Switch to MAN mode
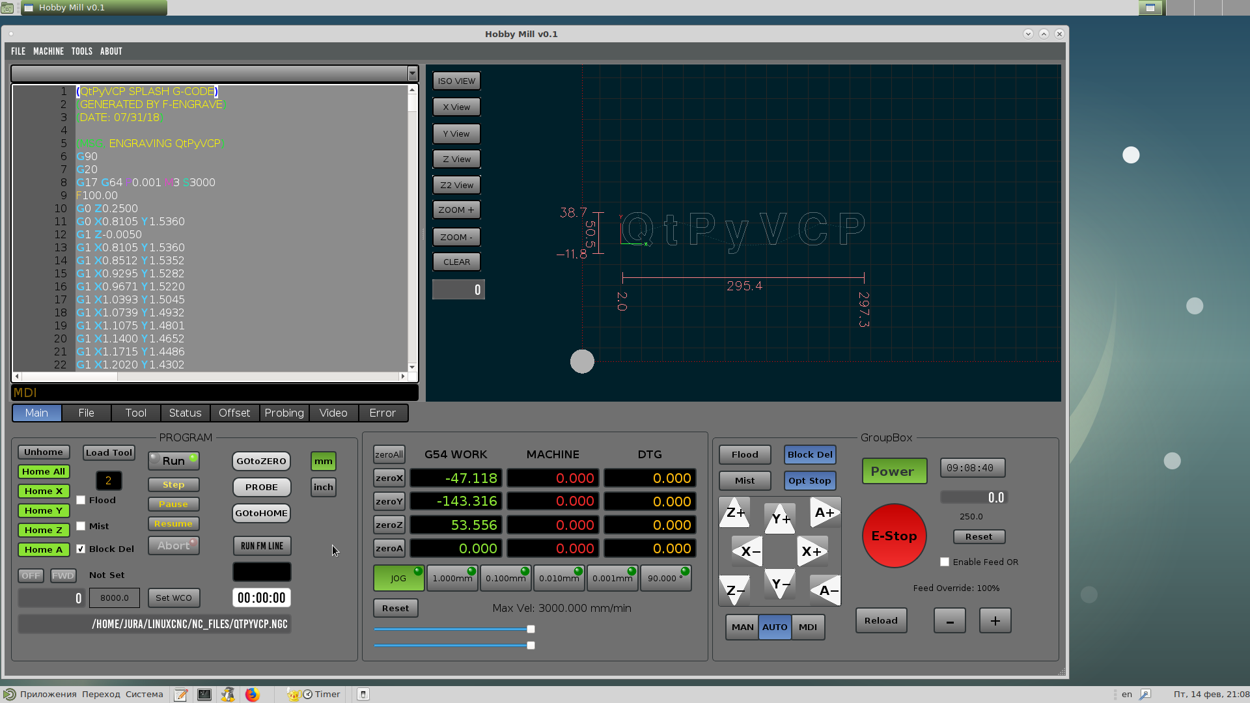This screenshot has height=703, width=1250. coord(742,627)
